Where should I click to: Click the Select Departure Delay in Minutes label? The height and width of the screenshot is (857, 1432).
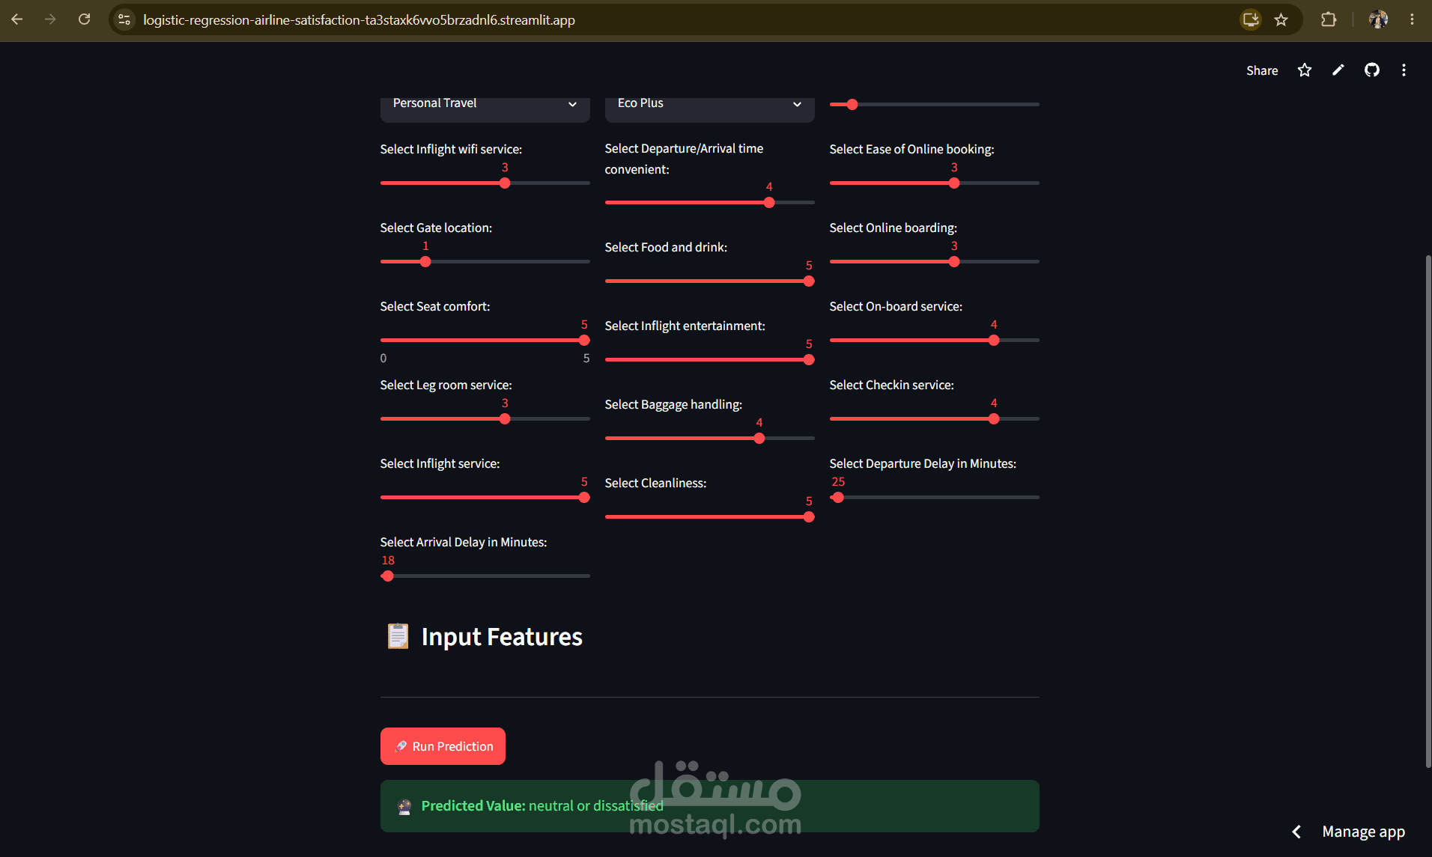click(x=922, y=463)
